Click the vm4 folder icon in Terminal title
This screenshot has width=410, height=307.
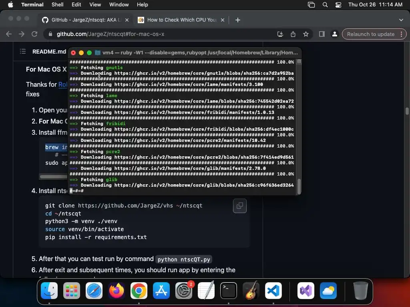coord(98,53)
